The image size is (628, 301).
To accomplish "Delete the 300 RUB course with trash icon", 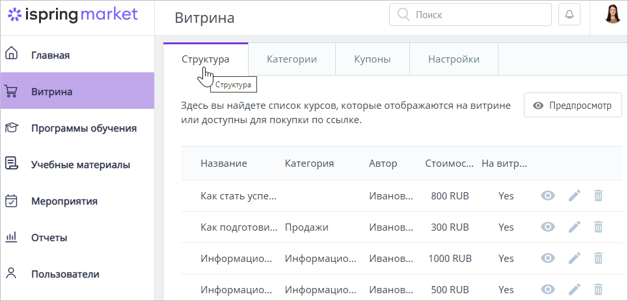I will [x=598, y=227].
